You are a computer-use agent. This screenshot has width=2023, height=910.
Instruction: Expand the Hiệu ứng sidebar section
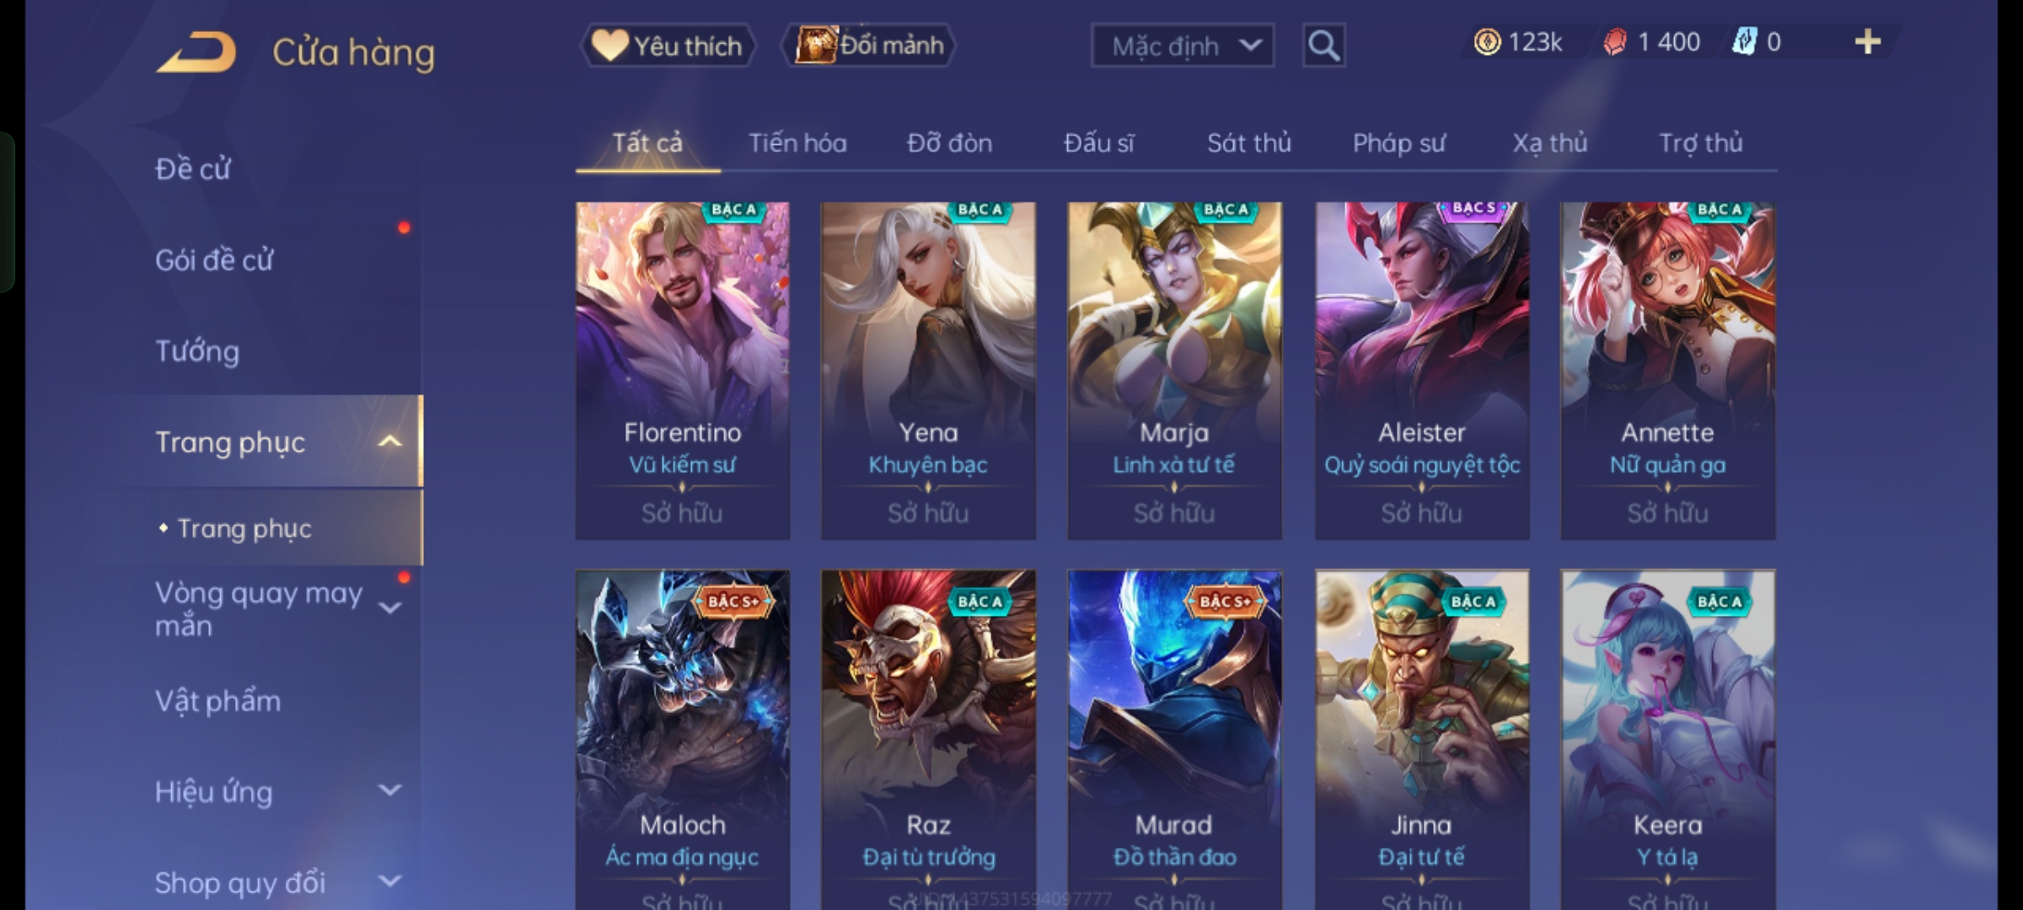[x=389, y=790]
